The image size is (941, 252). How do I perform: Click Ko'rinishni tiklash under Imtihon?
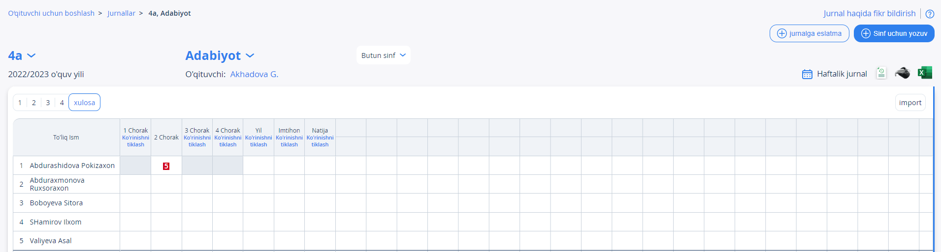pyautogui.click(x=289, y=141)
